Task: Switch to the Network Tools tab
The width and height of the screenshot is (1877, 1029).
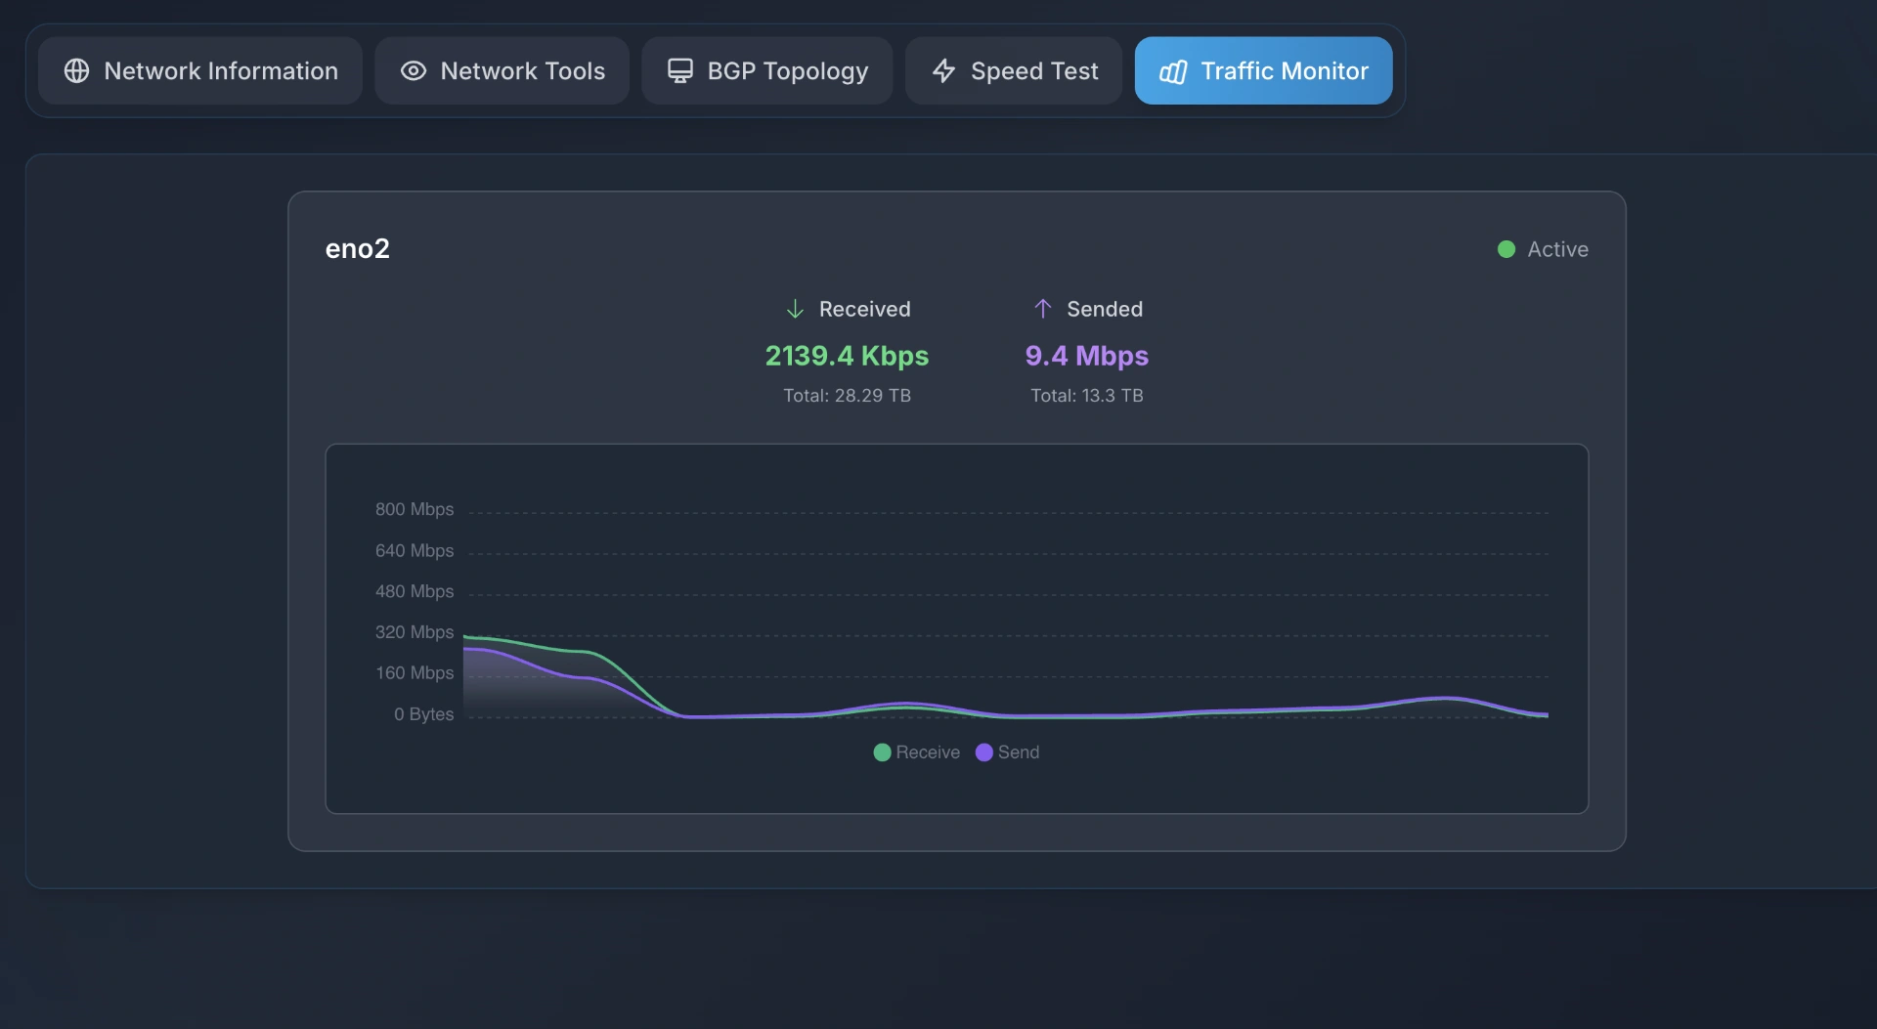Action: [x=522, y=71]
